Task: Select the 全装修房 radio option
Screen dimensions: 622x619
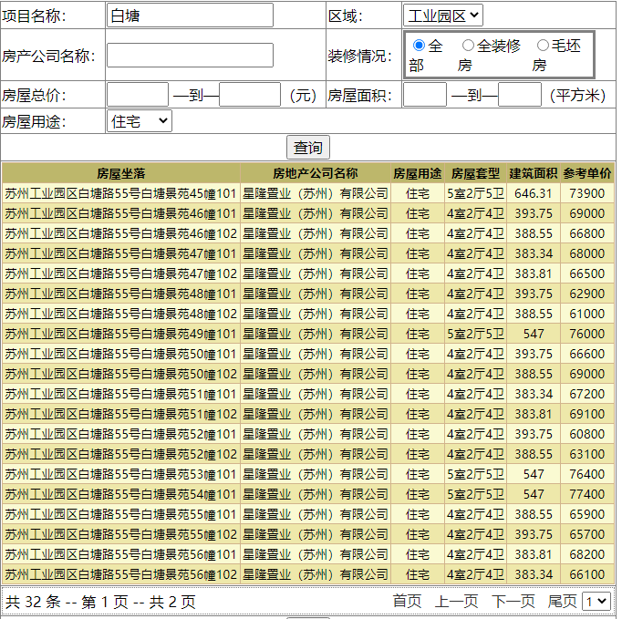Action: (468, 46)
